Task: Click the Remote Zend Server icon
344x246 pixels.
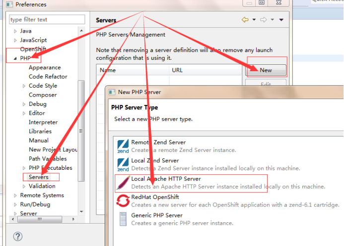Action: [123, 147]
